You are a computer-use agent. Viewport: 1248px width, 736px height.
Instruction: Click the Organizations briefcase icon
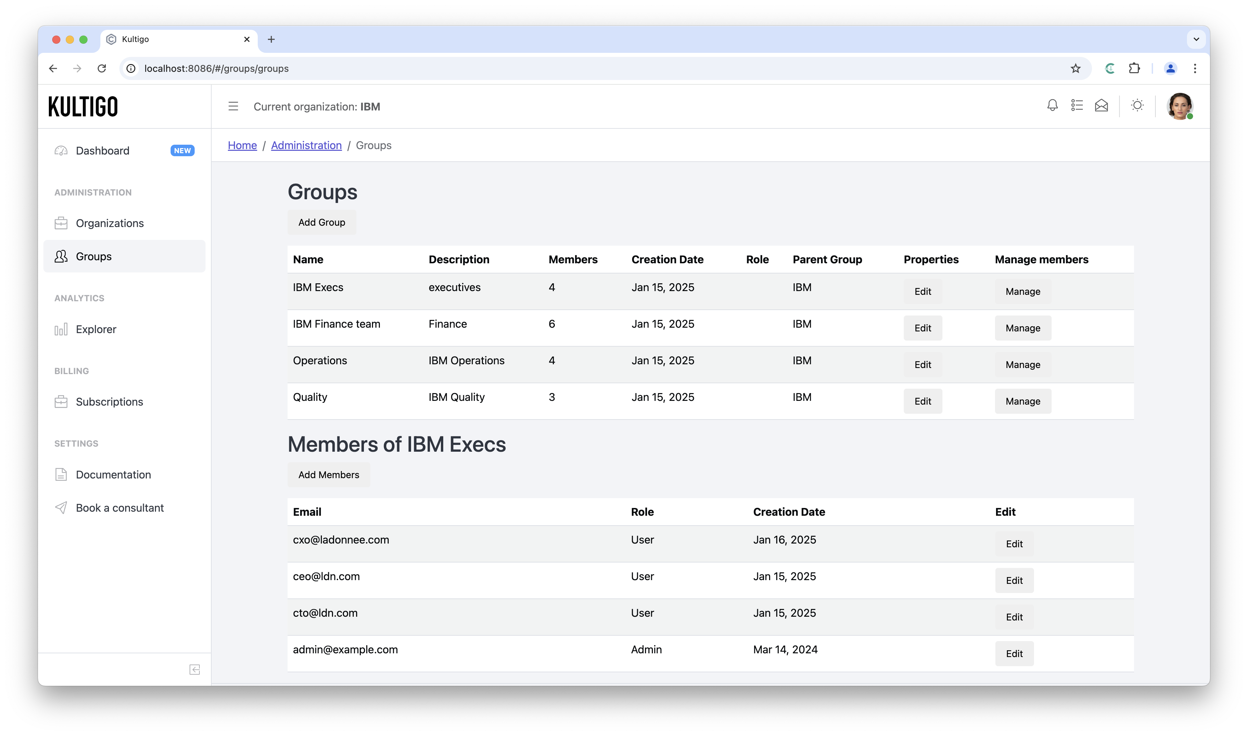[61, 223]
